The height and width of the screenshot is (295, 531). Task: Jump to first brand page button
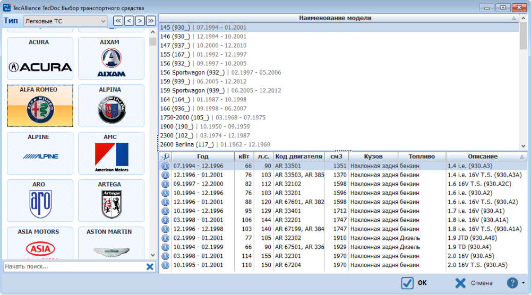click(118, 21)
